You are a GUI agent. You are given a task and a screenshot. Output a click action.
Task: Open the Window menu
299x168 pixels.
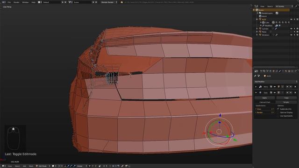coord(25,2)
